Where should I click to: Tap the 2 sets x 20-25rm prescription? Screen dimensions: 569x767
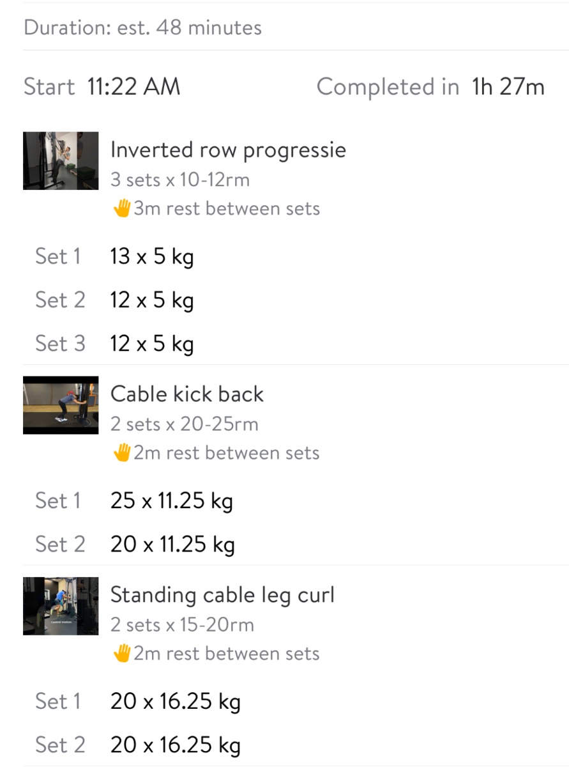184,424
